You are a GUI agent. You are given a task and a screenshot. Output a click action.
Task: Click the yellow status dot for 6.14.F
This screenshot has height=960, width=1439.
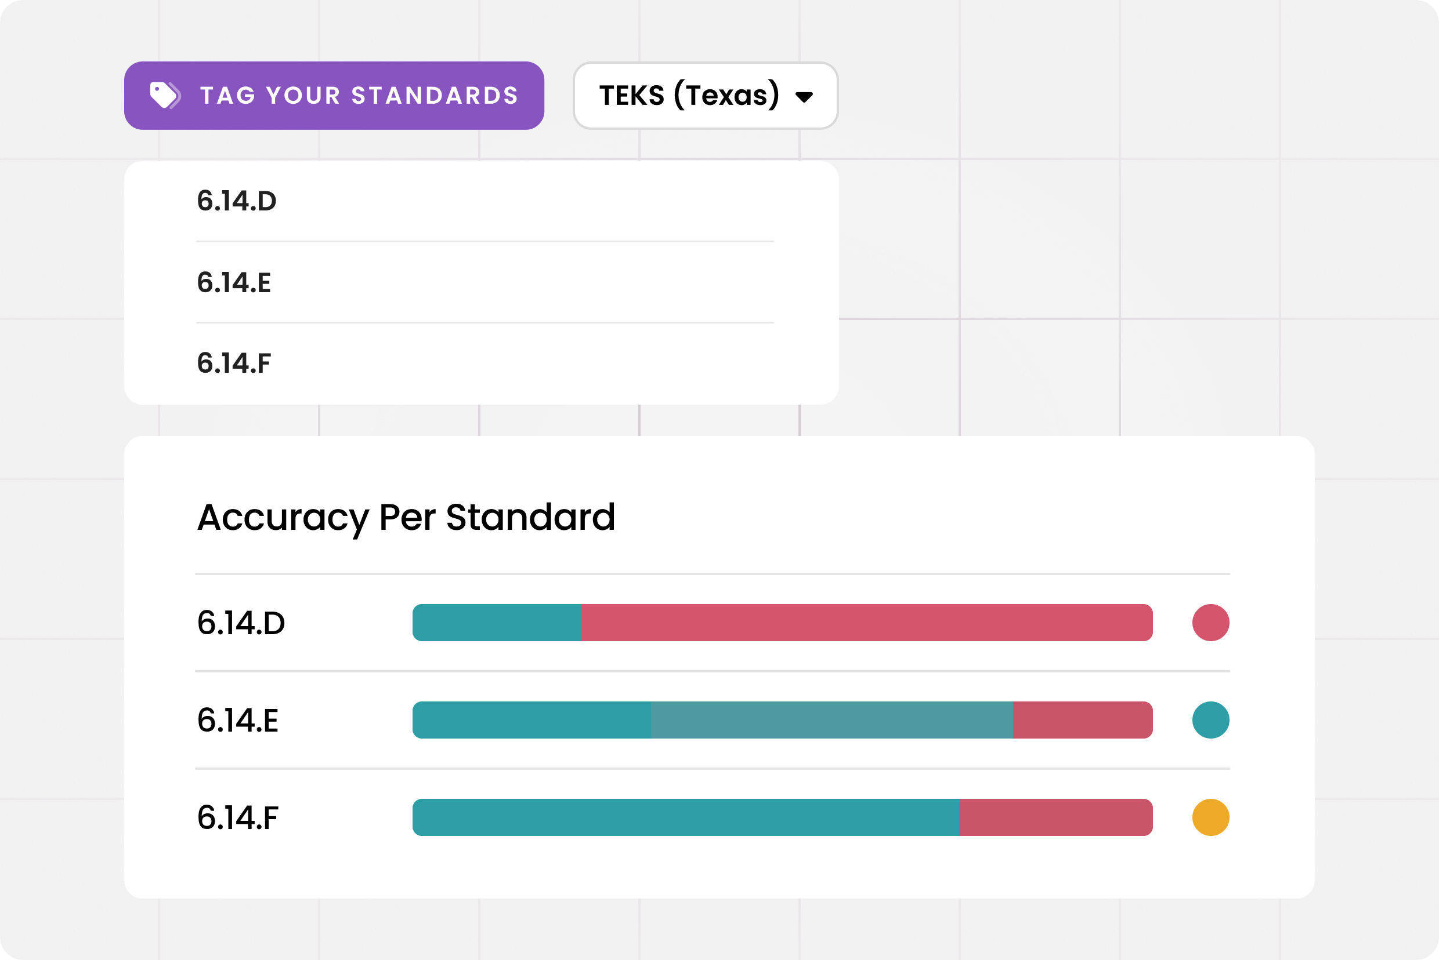tap(1210, 817)
